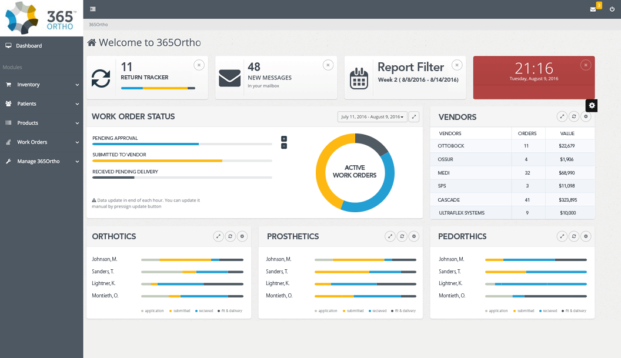The height and width of the screenshot is (358, 621).
Task: Click Montieth, O. in Pedorthics list
Action: tap(452, 296)
